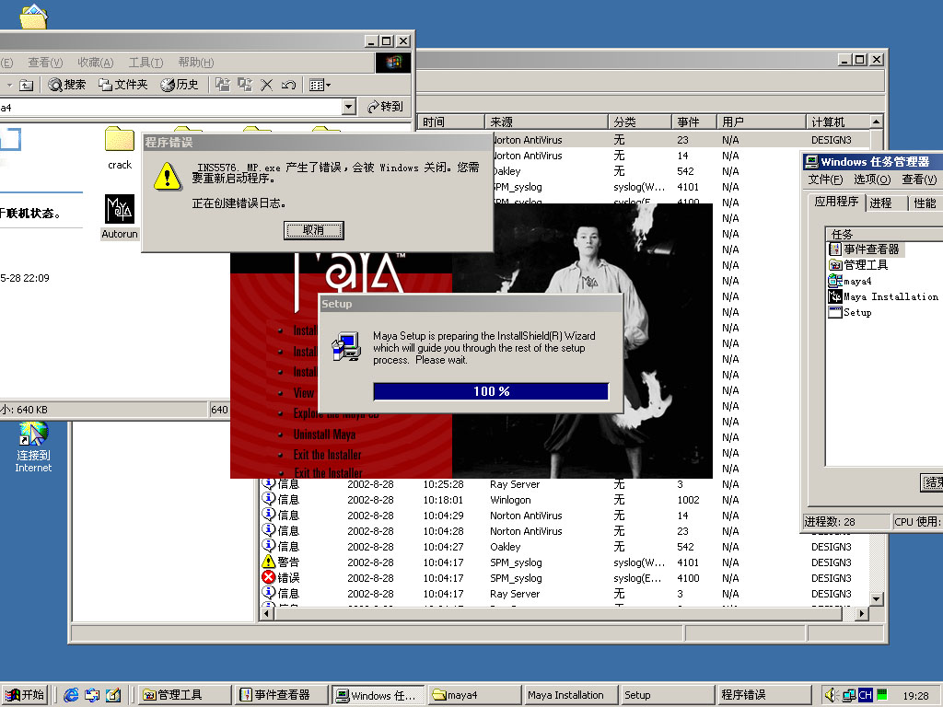943x707 pixels.
Task: Click the 开始 Start button
Action: pyautogui.click(x=25, y=695)
